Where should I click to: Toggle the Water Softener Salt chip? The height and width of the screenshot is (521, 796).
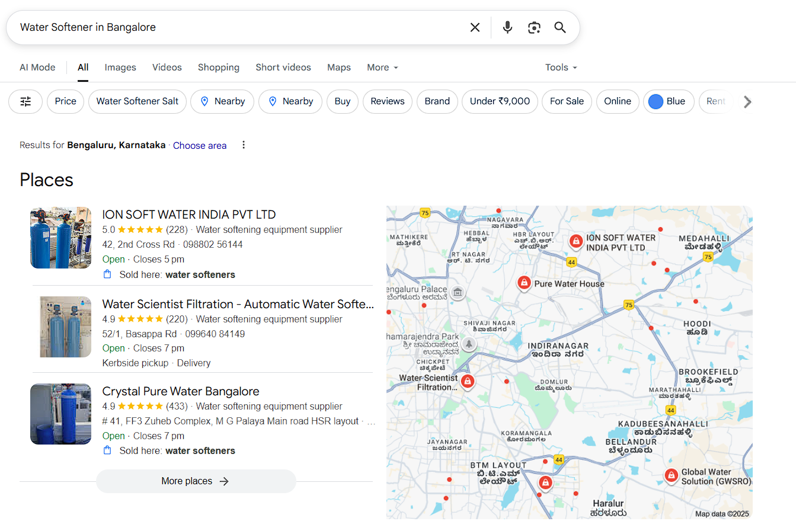click(x=138, y=101)
